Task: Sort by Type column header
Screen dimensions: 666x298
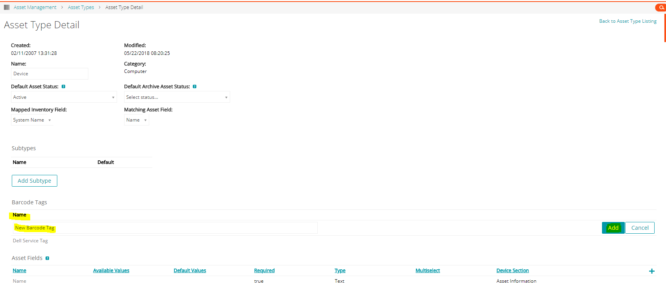Action: click(340, 271)
